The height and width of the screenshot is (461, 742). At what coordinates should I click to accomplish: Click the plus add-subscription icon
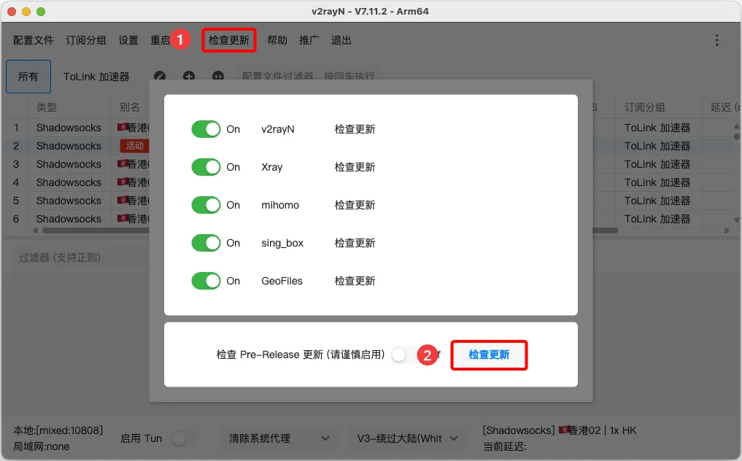(x=189, y=76)
